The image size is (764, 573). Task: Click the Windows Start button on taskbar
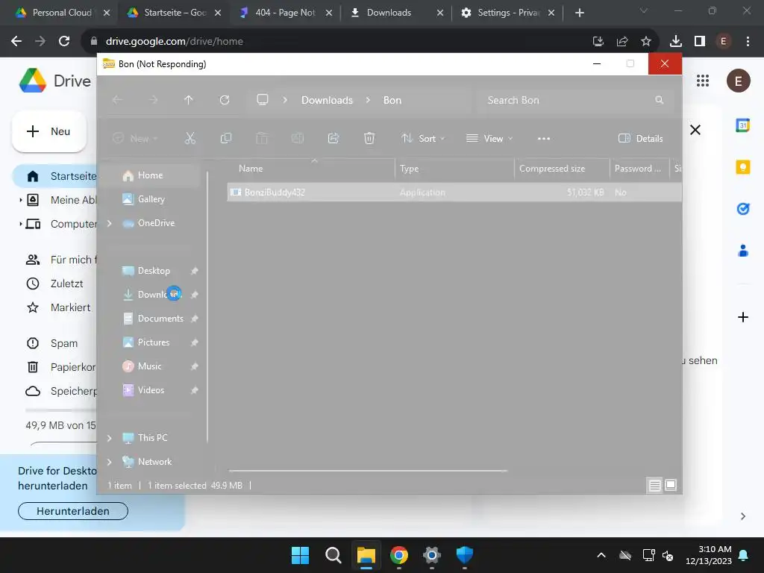pos(300,555)
